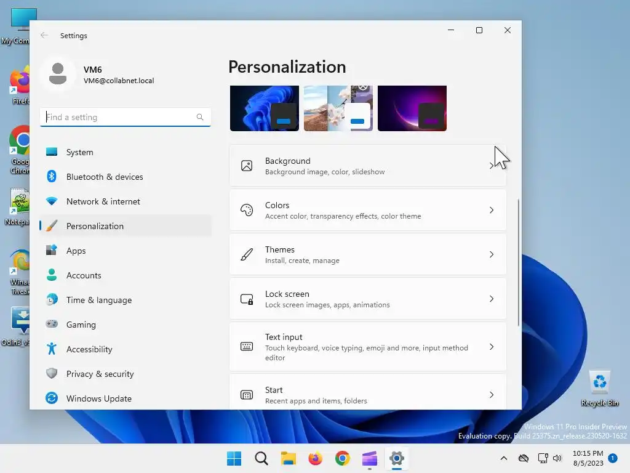Screen dimensions: 630x473
Task: Click the VM6 user profile avatar
Action: click(58, 74)
